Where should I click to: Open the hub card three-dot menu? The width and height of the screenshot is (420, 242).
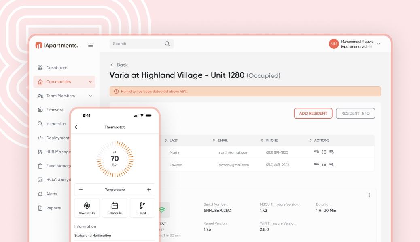pyautogui.click(x=369, y=195)
